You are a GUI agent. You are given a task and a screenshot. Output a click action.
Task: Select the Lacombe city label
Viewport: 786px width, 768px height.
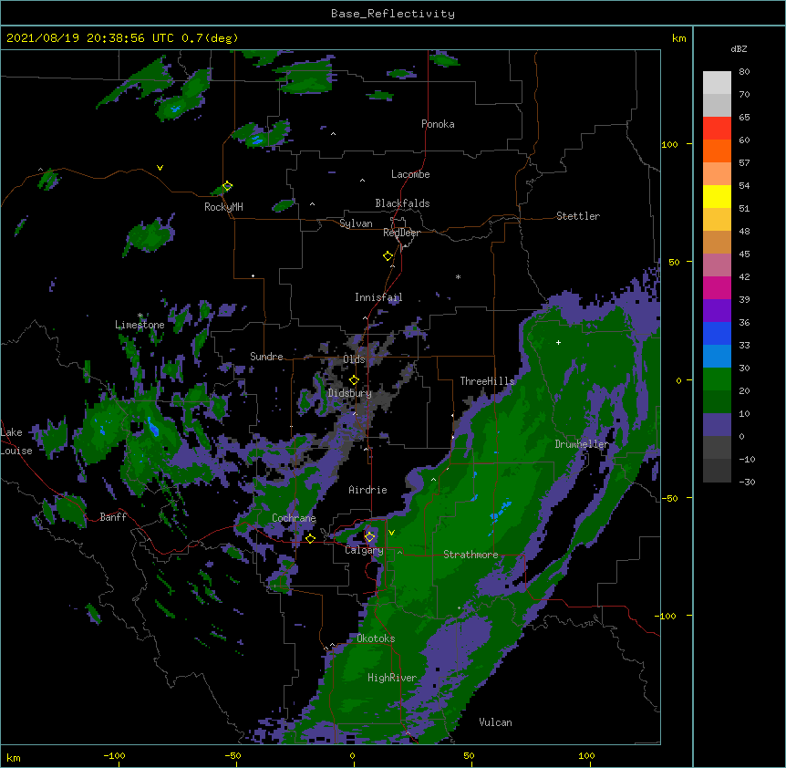pyautogui.click(x=410, y=174)
